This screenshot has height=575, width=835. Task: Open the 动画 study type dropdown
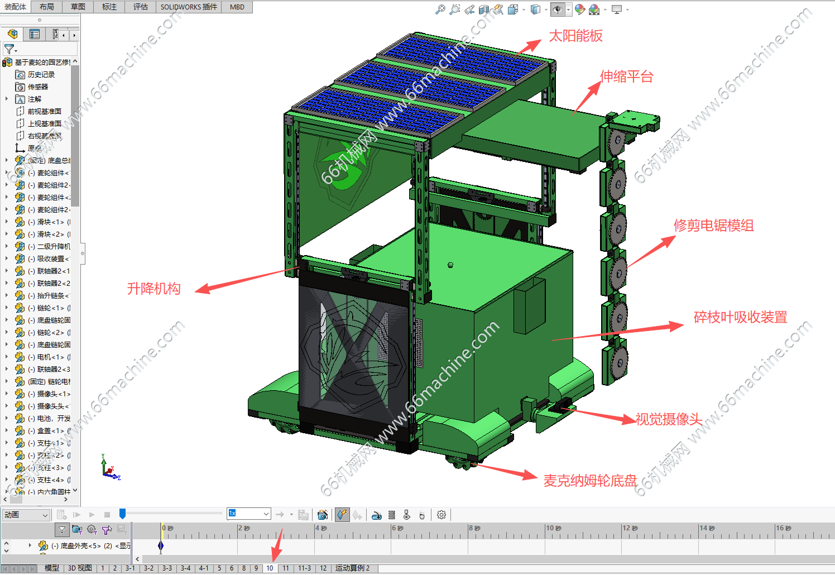(x=45, y=515)
